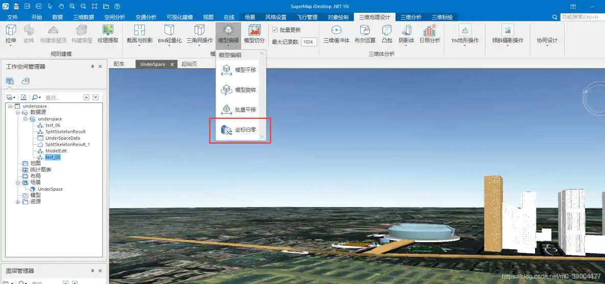Click the 凸包 convex hull tool
605x284 pixels.
387,34
